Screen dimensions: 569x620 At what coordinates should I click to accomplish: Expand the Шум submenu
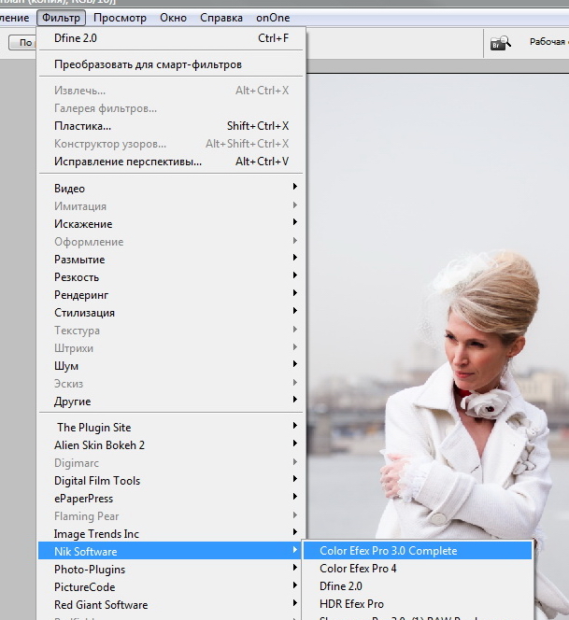[x=66, y=366]
